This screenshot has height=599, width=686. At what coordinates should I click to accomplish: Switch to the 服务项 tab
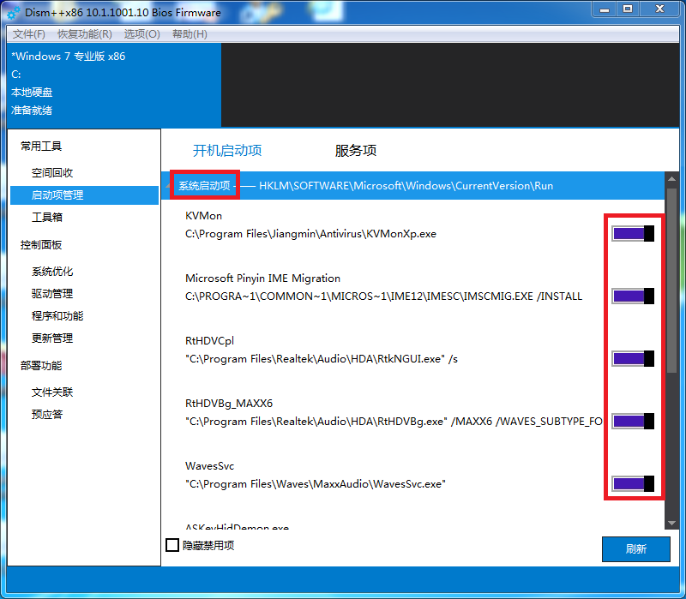(355, 151)
